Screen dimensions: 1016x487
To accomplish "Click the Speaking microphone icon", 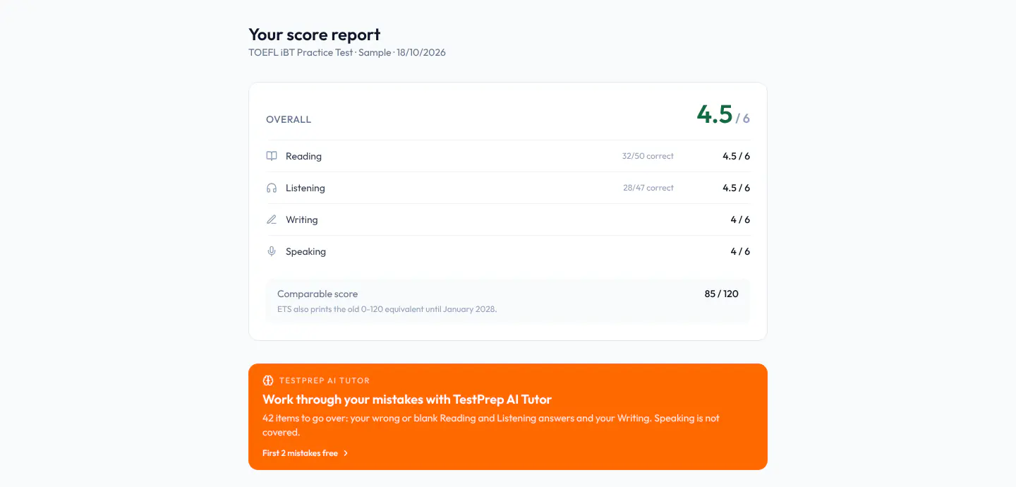I will click(272, 251).
